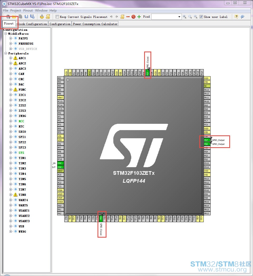This screenshot has width=253, height=276.
Task: Click the blue updater icon at toolbar end
Action: tap(242, 17)
